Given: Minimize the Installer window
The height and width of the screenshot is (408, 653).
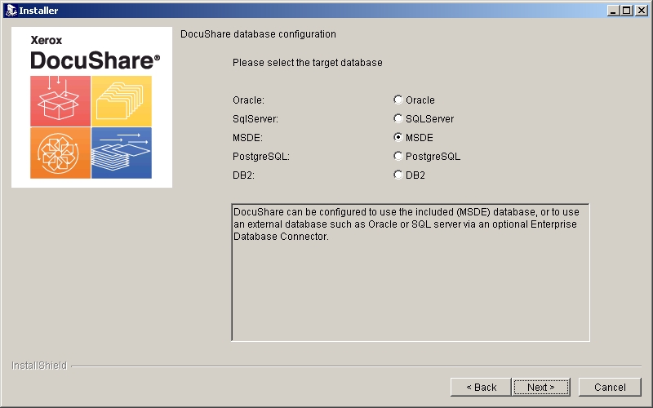Looking at the screenshot, I should [613, 11].
